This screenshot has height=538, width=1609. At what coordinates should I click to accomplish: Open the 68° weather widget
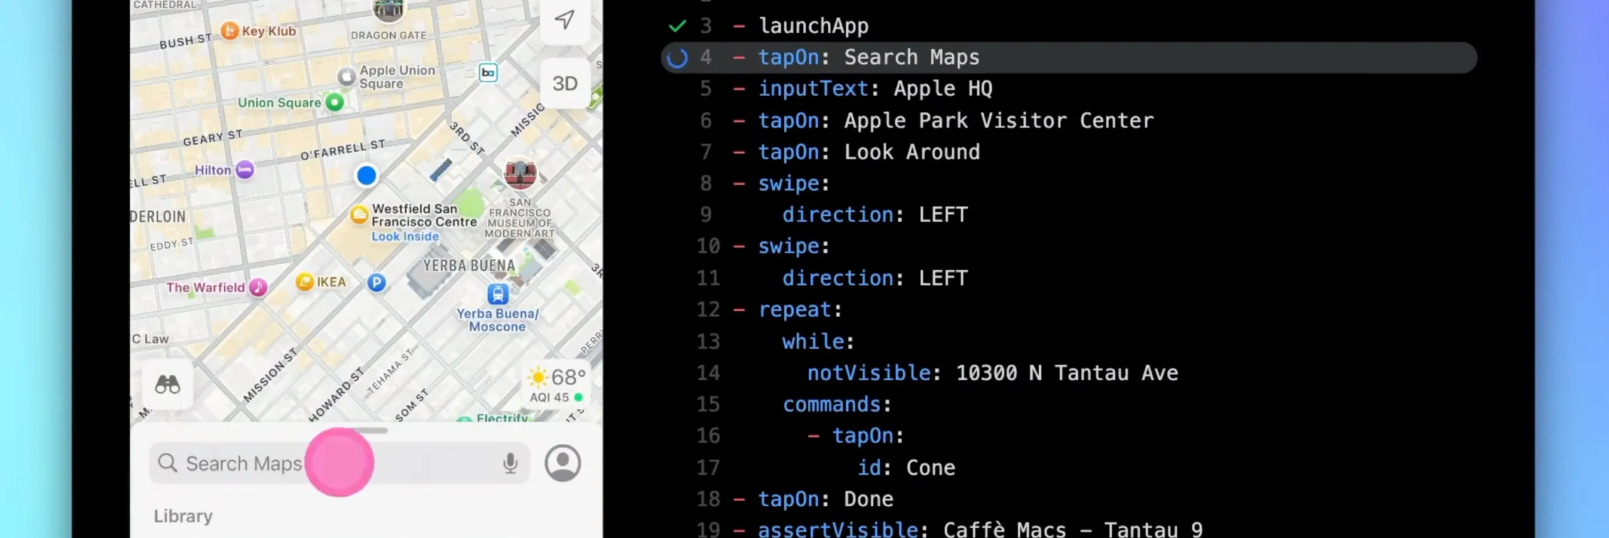point(556,385)
